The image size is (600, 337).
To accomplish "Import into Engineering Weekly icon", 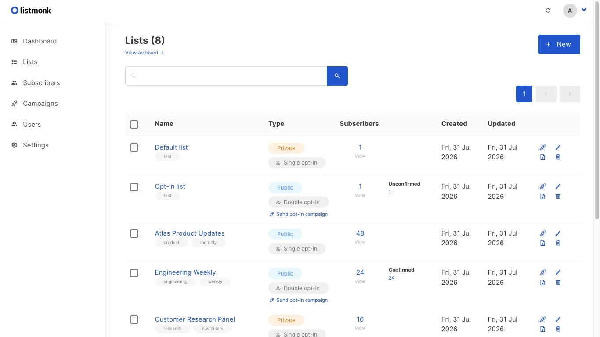I will point(543,283).
